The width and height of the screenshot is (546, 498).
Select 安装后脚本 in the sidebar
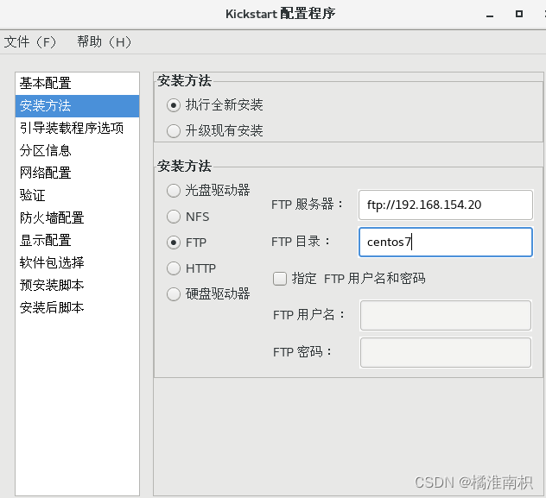click(77, 307)
